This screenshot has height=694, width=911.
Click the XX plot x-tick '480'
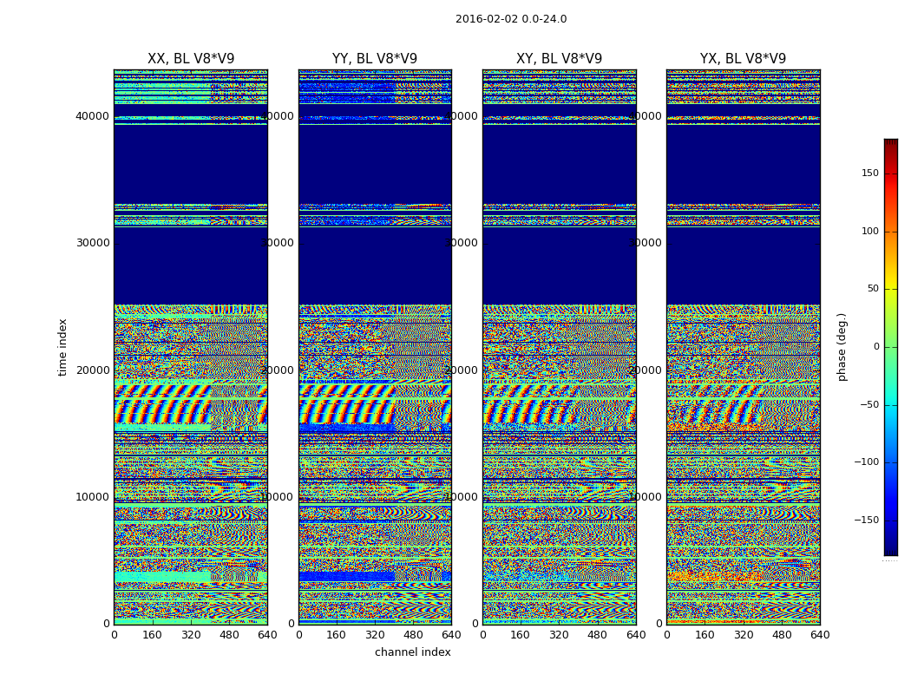click(x=229, y=635)
